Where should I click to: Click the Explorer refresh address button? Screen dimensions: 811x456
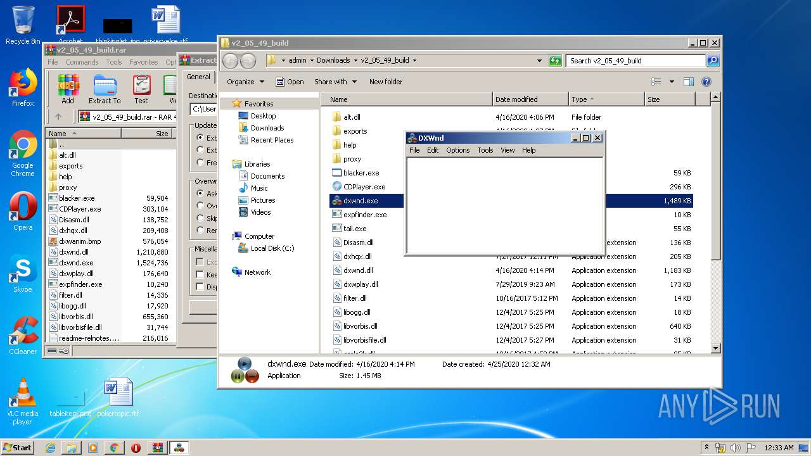[x=555, y=61]
